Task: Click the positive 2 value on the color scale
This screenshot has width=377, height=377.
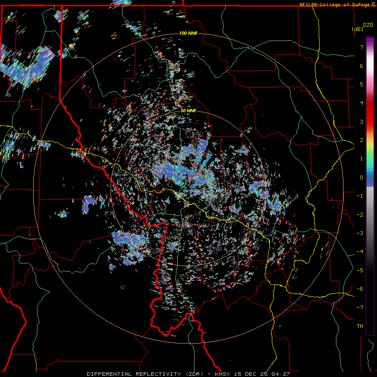Action: click(x=362, y=140)
